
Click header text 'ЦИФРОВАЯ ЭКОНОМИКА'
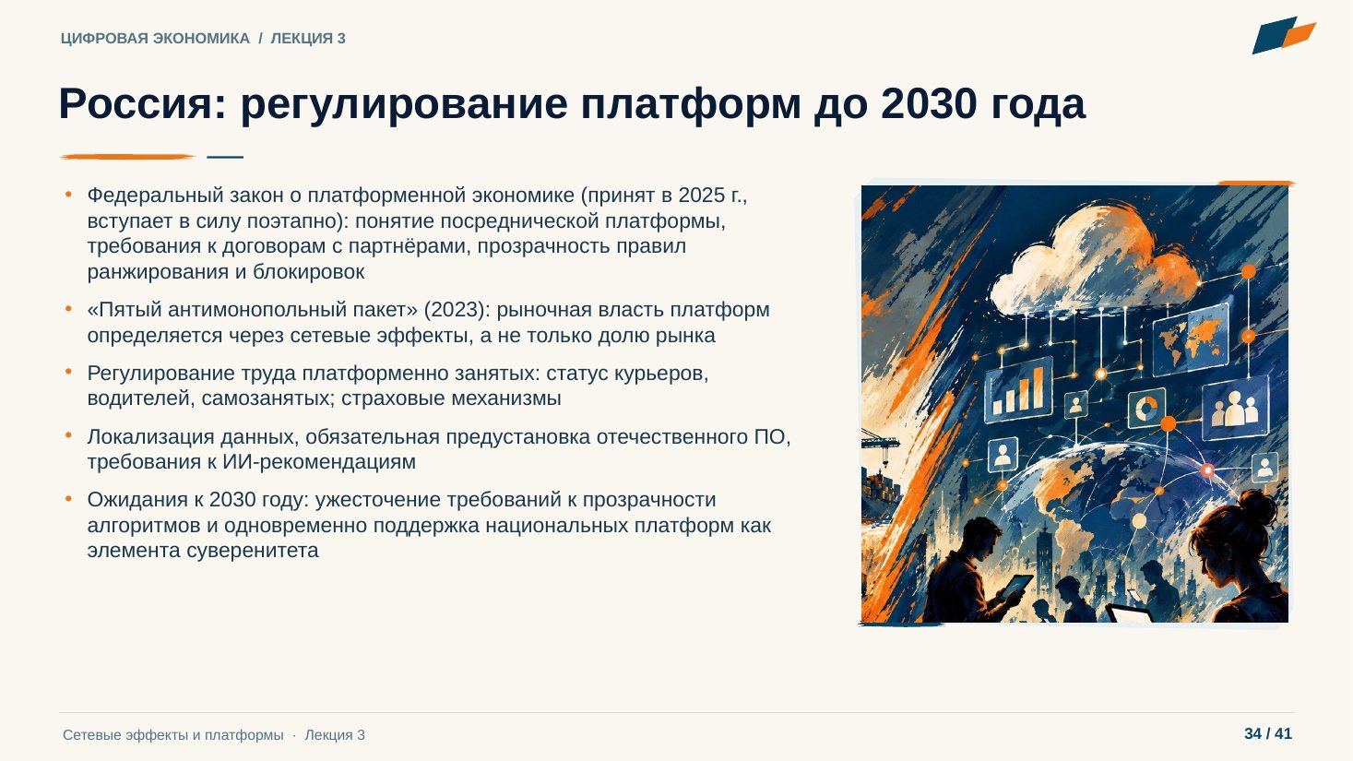click(155, 38)
